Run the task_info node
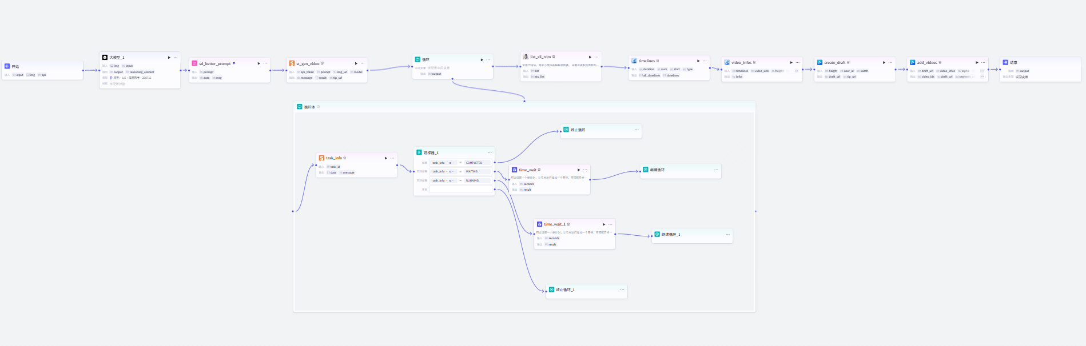Image resolution: width=1086 pixels, height=346 pixels. coord(385,158)
